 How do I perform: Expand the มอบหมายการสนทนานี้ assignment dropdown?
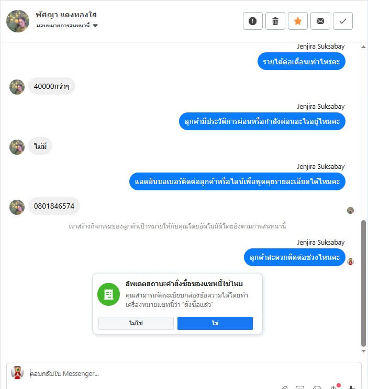coord(67,25)
